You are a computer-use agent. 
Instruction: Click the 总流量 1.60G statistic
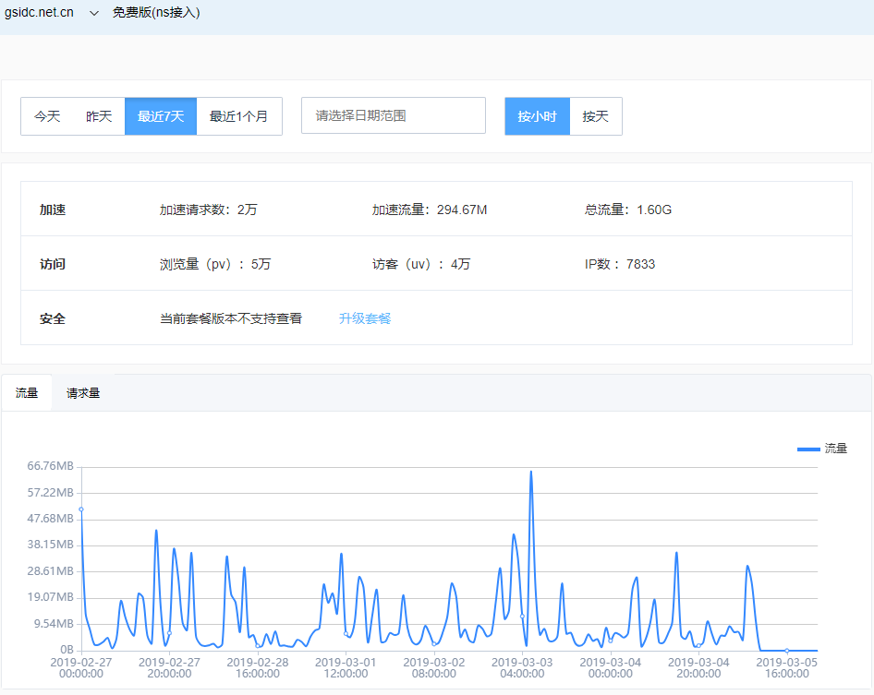(x=628, y=210)
